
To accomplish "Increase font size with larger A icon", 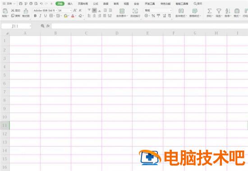I will coord(75,10).
